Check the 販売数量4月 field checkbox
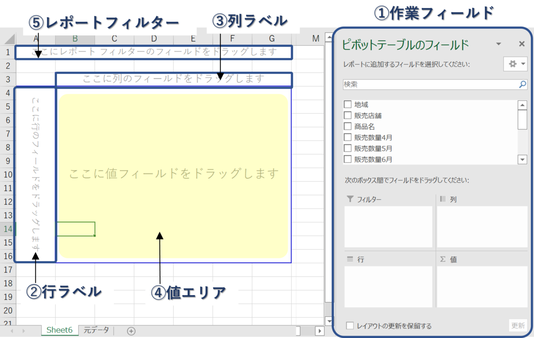The width and height of the screenshot is (534, 338). click(348, 137)
